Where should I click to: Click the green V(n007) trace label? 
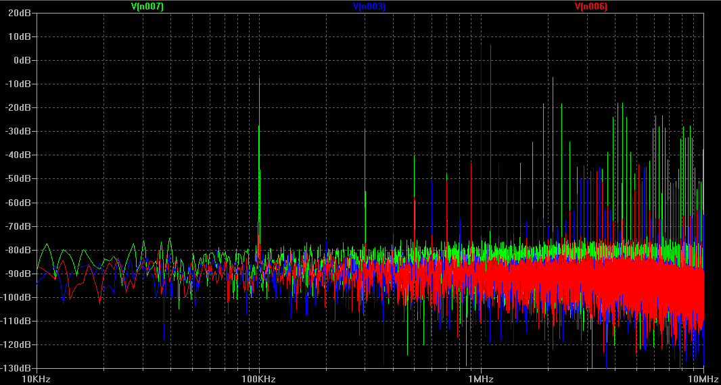click(x=147, y=6)
